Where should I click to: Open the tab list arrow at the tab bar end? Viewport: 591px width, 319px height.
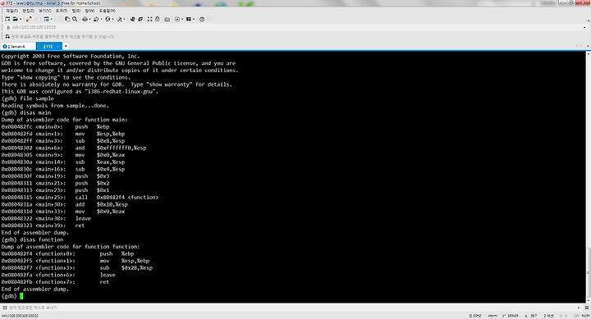pos(589,46)
